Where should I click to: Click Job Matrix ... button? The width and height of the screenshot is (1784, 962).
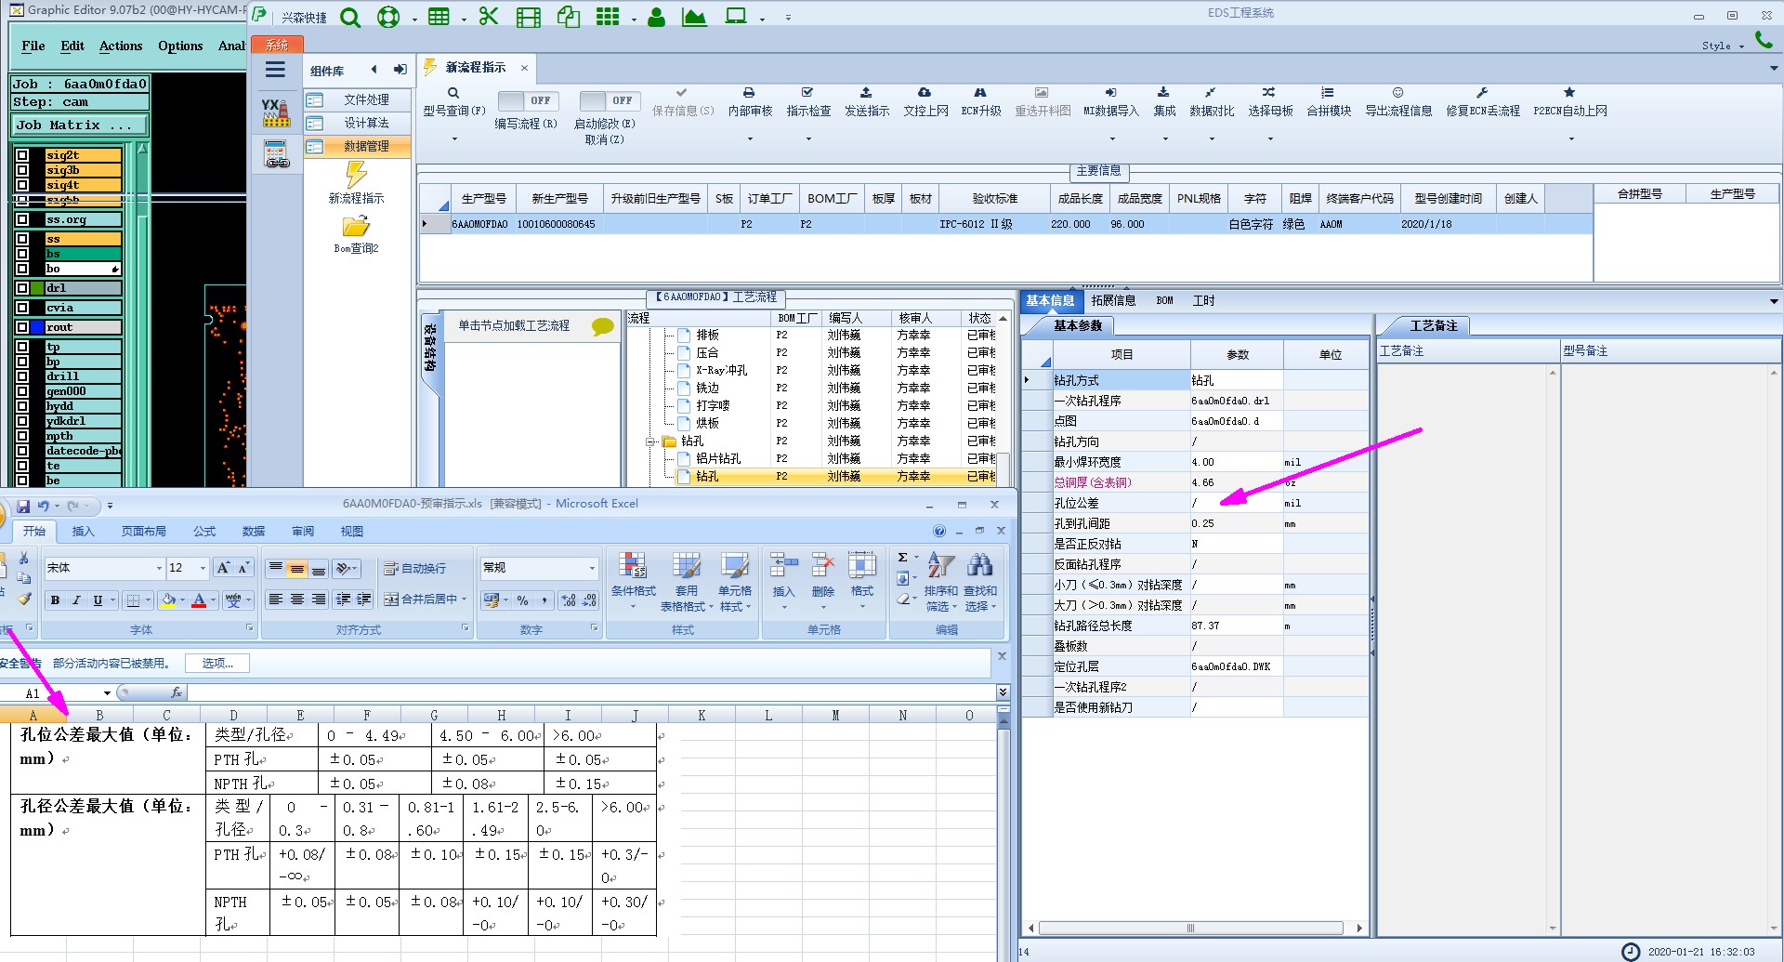point(80,125)
